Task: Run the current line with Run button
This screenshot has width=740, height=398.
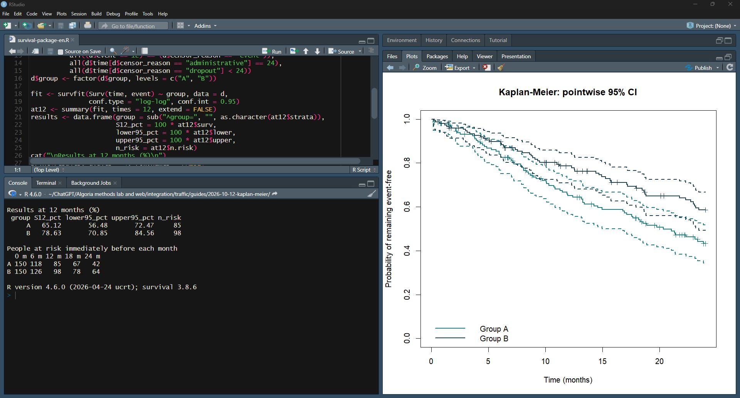Action: point(272,51)
